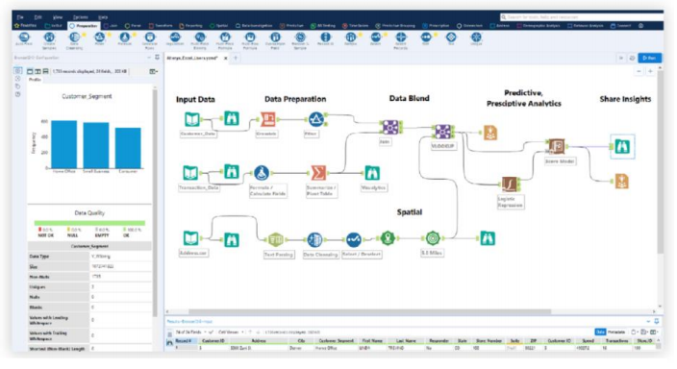Select the highlighted Browse tool under Share Insights
This screenshot has width=677, height=369.
622,146
